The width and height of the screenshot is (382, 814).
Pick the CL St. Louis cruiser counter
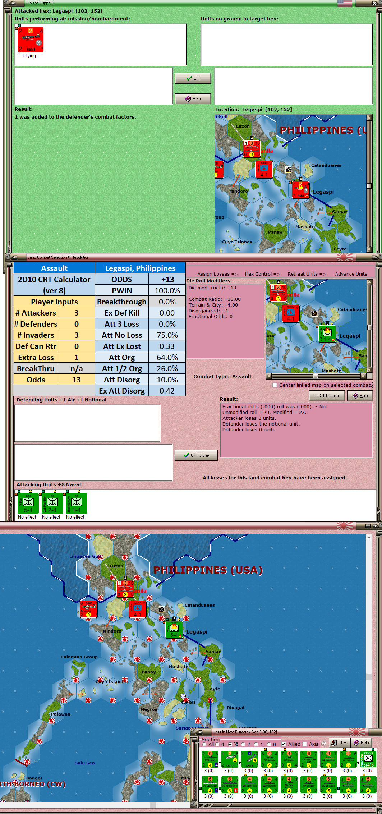[x=329, y=785]
